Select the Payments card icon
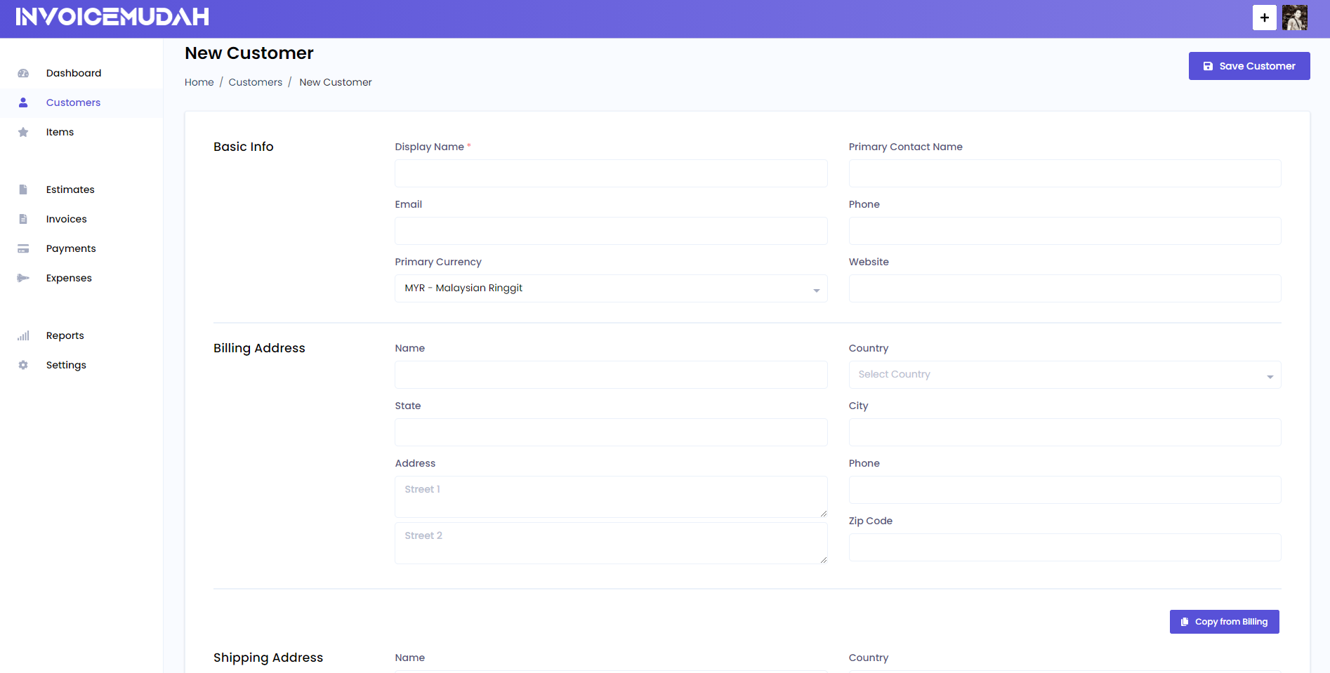Image resolution: width=1330 pixels, height=673 pixels. 23,248
